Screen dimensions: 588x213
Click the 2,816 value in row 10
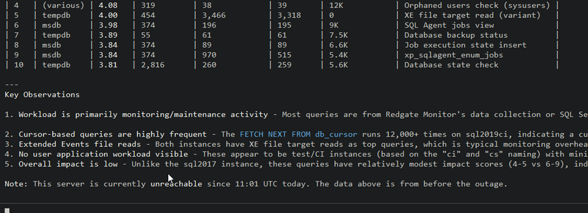coord(153,65)
